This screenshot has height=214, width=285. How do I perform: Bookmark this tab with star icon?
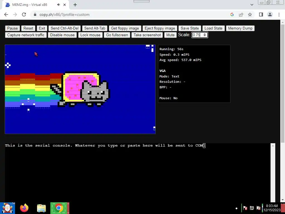pyautogui.click(x=250, y=14)
